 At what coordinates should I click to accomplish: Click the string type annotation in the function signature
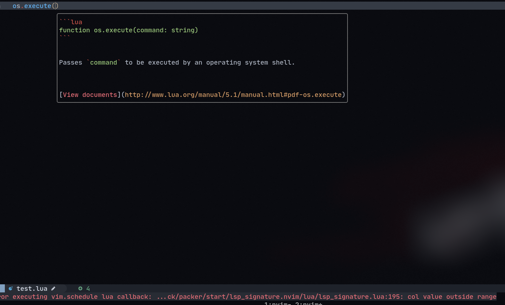pyautogui.click(x=184, y=30)
